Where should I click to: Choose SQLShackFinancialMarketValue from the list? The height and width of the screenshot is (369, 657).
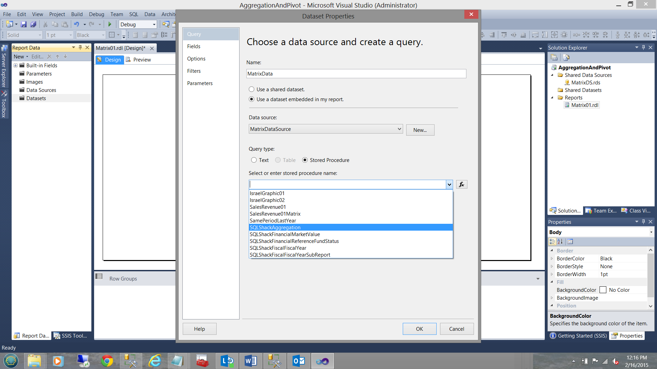(285, 234)
